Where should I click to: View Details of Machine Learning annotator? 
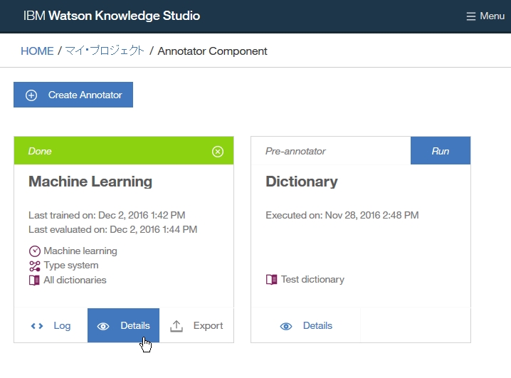tap(124, 326)
